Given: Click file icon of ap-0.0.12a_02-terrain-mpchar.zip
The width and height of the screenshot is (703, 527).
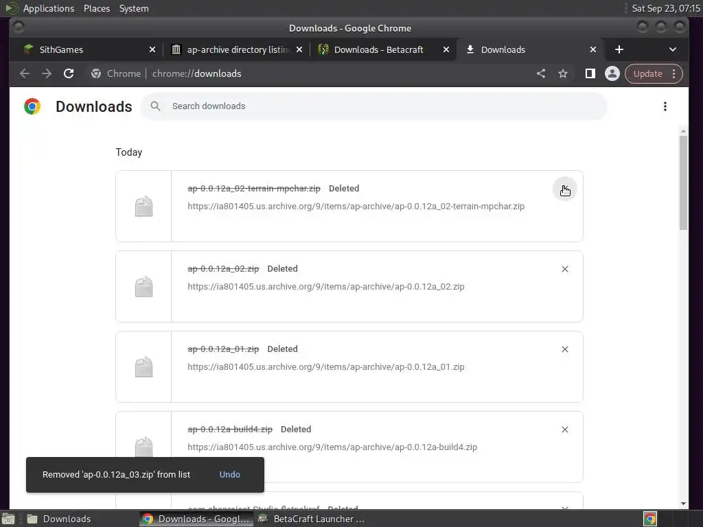Looking at the screenshot, I should (144, 206).
